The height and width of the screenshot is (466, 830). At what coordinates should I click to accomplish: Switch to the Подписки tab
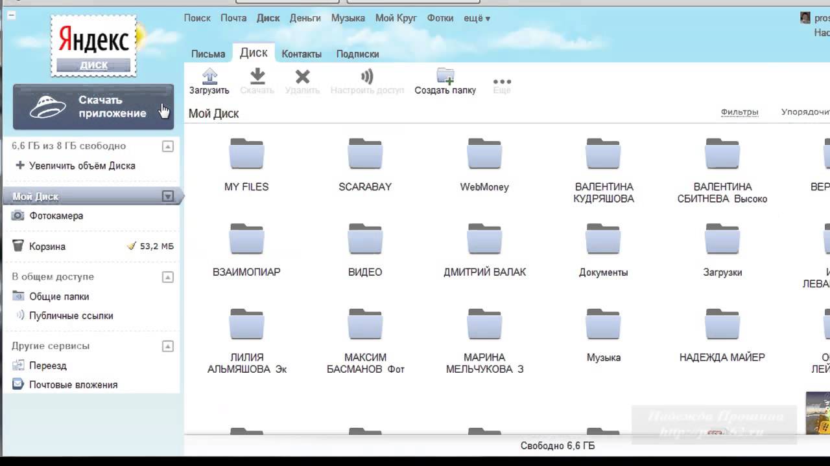(x=357, y=54)
